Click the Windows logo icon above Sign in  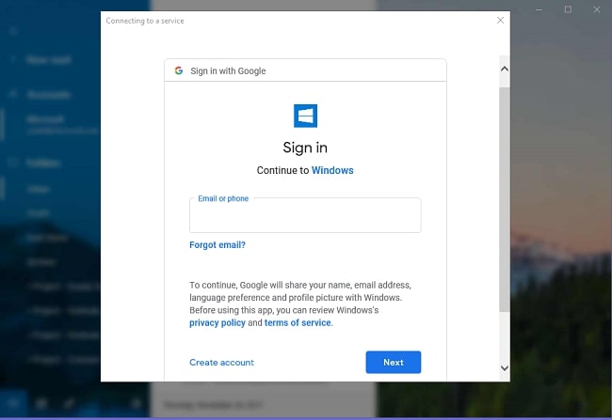[305, 116]
